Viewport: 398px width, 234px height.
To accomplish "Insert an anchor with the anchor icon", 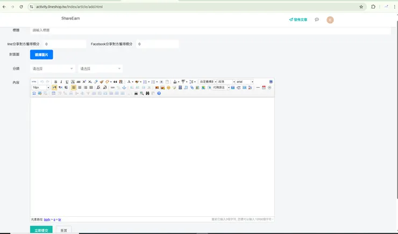I will pyautogui.click(x=124, y=88).
